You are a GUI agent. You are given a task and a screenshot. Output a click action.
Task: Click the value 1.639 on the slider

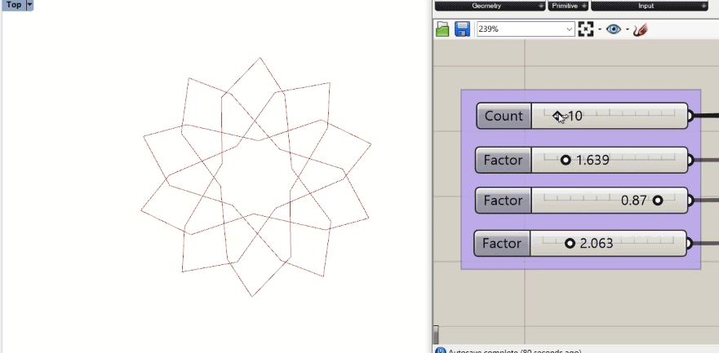pyautogui.click(x=593, y=161)
